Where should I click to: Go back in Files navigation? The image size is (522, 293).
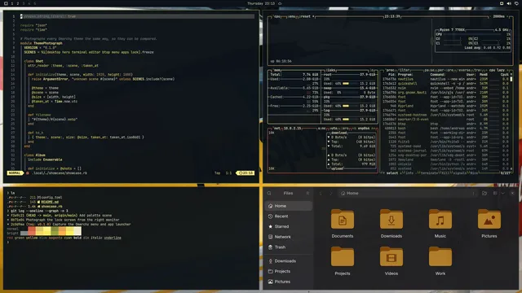click(321, 193)
